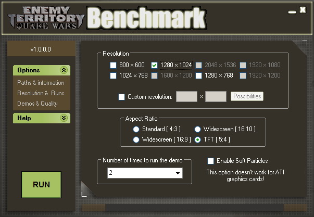Image resolution: width=314 pixels, height=217 pixels.
Task: Click the v1.0.0.0 version label
Action: click(x=41, y=49)
